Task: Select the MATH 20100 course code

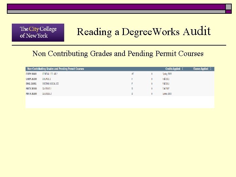Action: coord(31,88)
